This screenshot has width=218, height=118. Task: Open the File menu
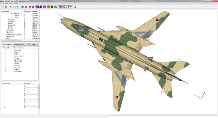pos(2,4)
